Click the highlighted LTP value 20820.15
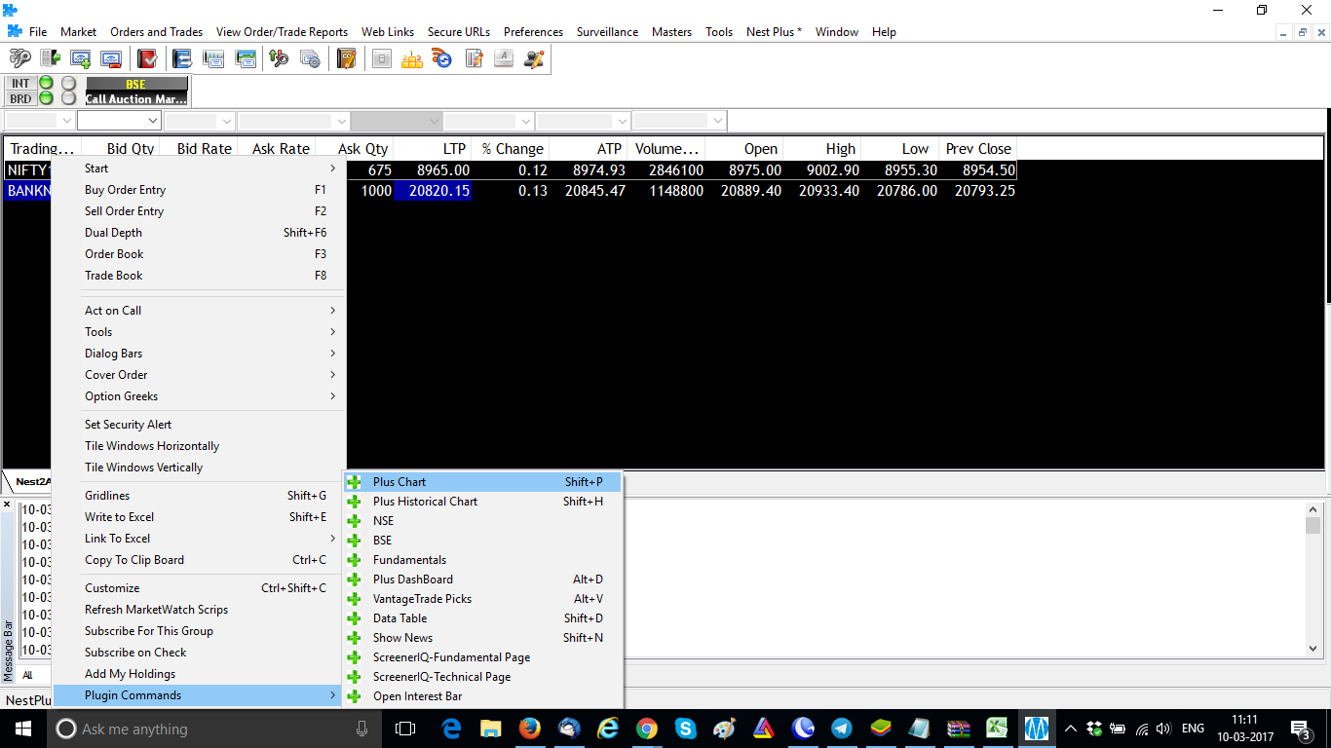 point(433,191)
